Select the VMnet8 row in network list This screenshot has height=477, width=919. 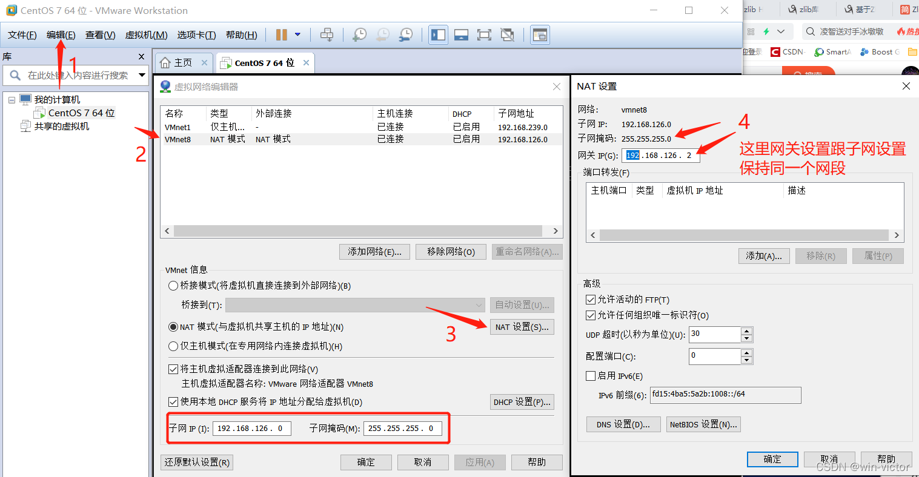(361, 139)
